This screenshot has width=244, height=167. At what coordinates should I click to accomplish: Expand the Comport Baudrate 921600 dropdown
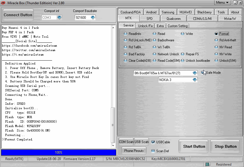92,18
